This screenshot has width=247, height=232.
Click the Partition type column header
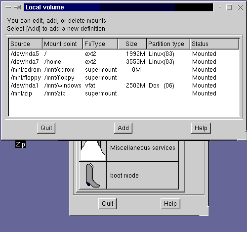pyautogui.click(x=168, y=44)
